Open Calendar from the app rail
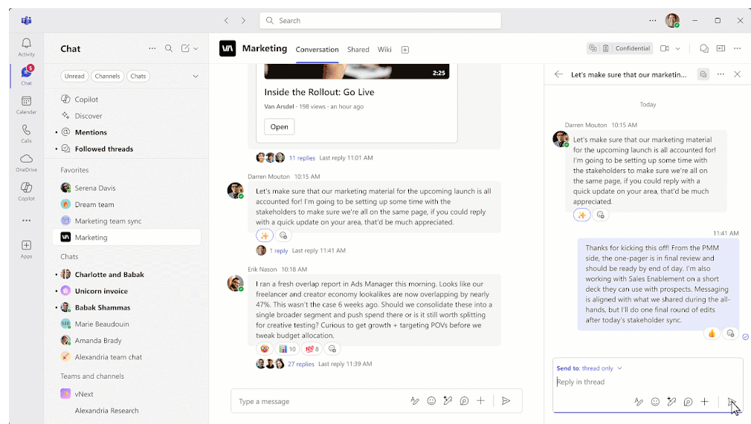 point(26,104)
